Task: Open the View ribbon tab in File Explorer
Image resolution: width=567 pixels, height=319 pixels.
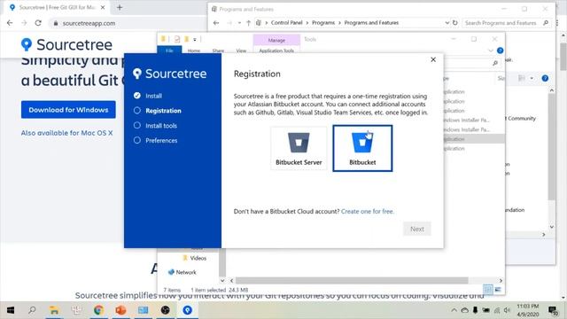Action: tap(241, 51)
